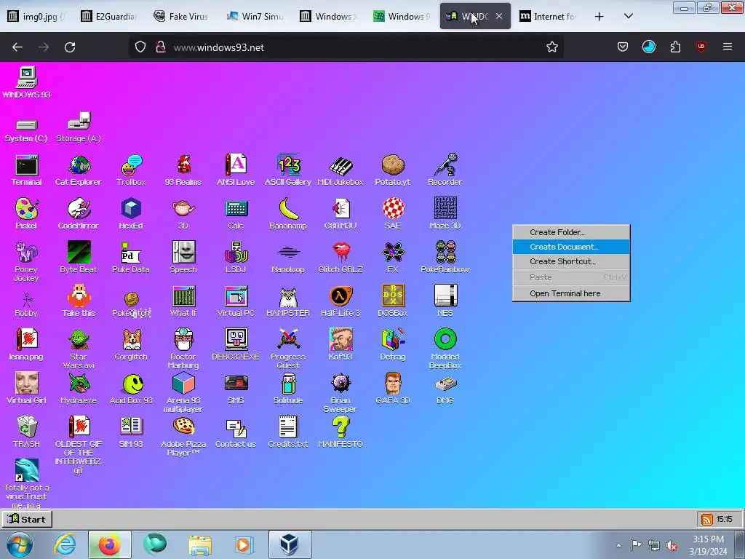Select the 93 Realms icon
The image size is (745, 559).
pyautogui.click(x=183, y=170)
